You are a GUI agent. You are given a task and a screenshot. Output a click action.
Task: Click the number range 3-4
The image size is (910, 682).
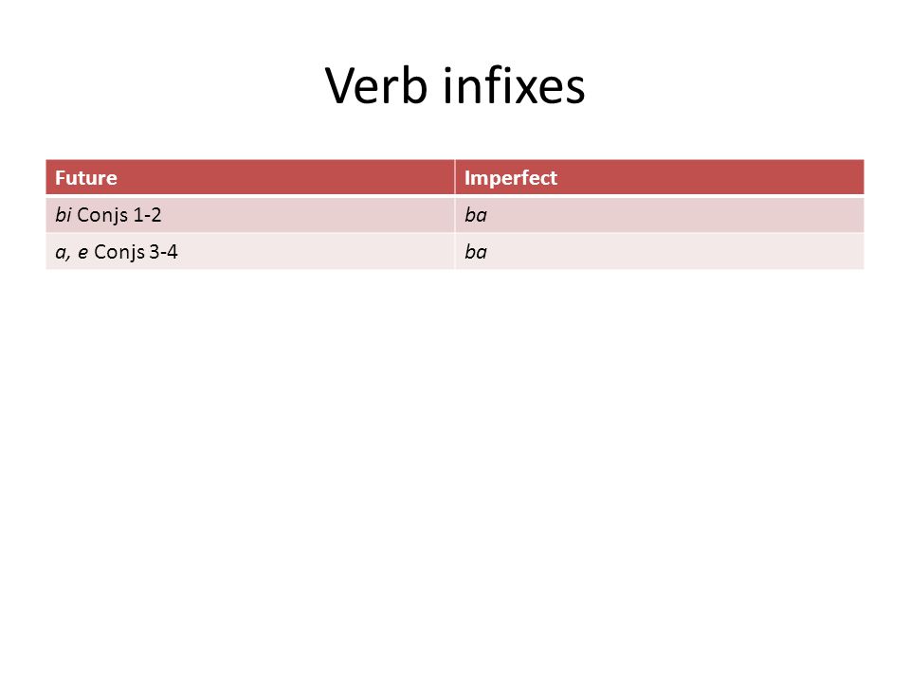click(164, 252)
